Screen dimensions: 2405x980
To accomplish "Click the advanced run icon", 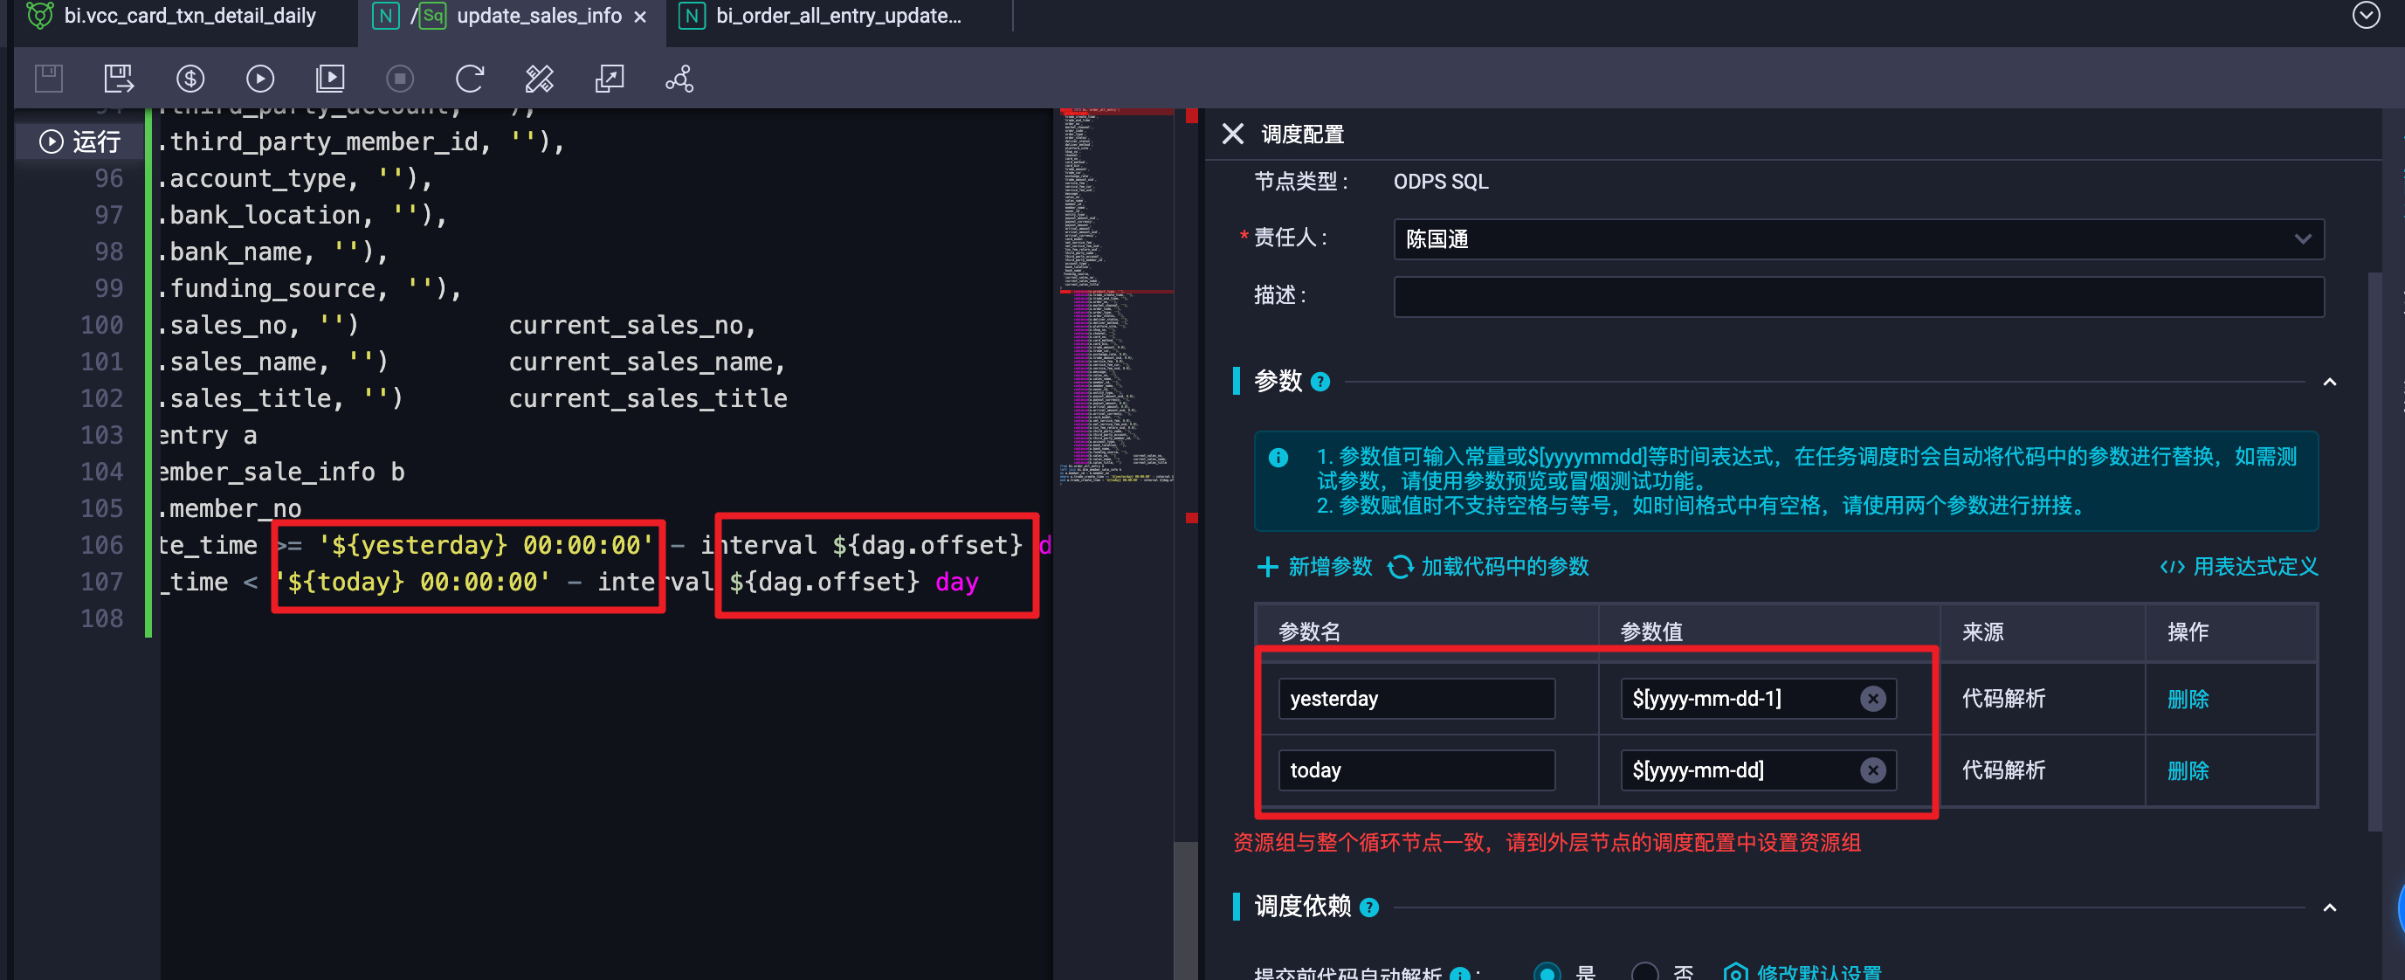I will tap(329, 79).
